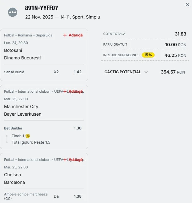Expand the Câștig potențial details chevron
Viewport: 192px width, 203px height.
click(146, 72)
